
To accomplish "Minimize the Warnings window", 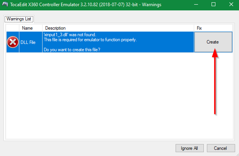I will (x=196, y=5).
